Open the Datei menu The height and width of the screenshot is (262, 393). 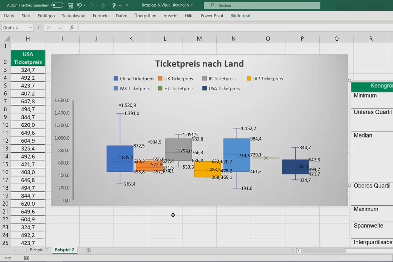[9, 16]
